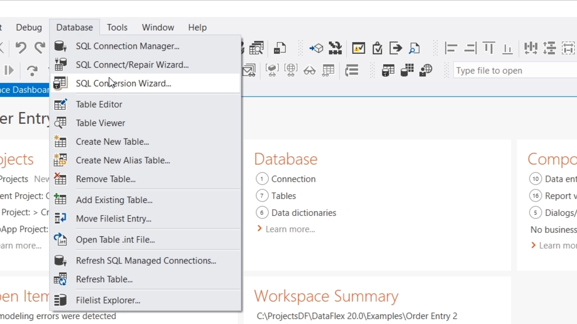Click the Tables link in Database panel
The image size is (577, 324).
coord(283,196)
